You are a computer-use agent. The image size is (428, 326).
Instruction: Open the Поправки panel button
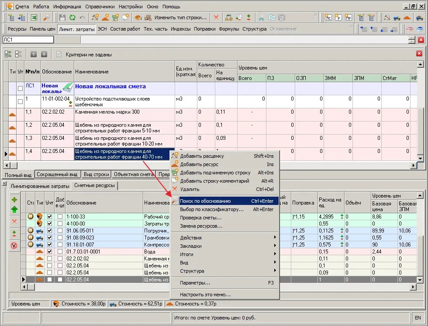(204, 29)
